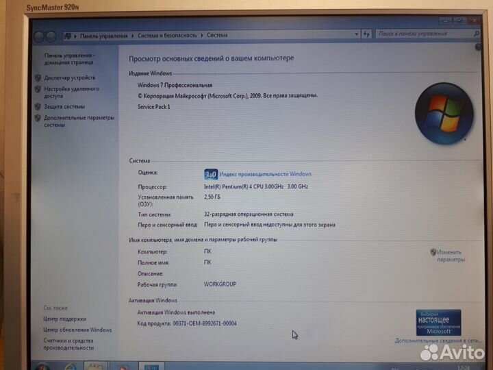Go back with the Back arrow button

pos(39,37)
